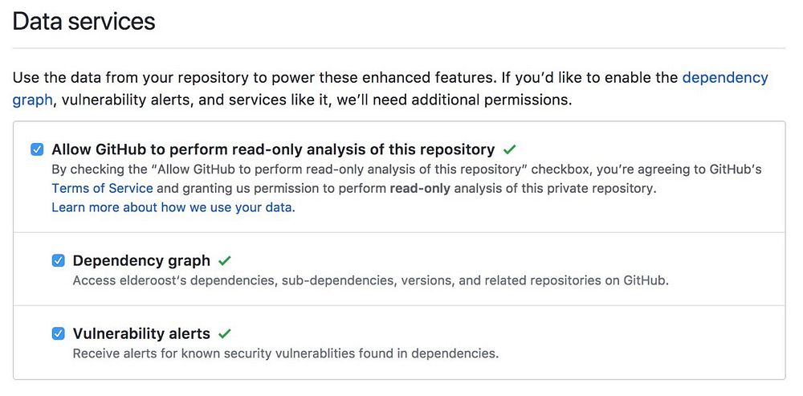Image resolution: width=803 pixels, height=396 pixels.
Task: Disable the Vulnerability alerts checkbox
Action: pyautogui.click(x=58, y=333)
